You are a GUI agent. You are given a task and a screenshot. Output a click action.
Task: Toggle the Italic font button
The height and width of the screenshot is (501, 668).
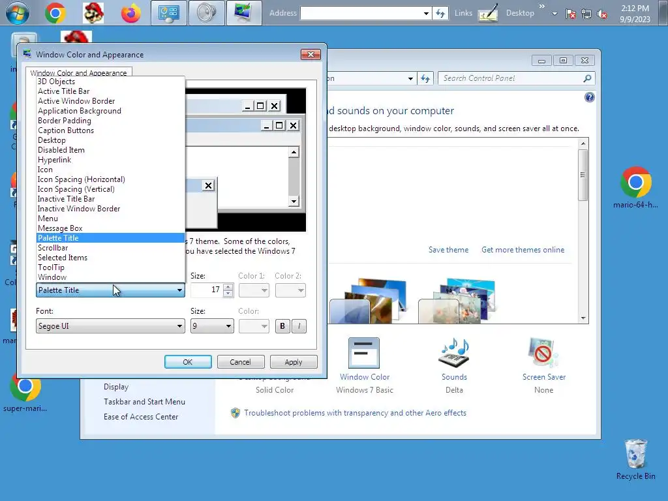coord(299,326)
